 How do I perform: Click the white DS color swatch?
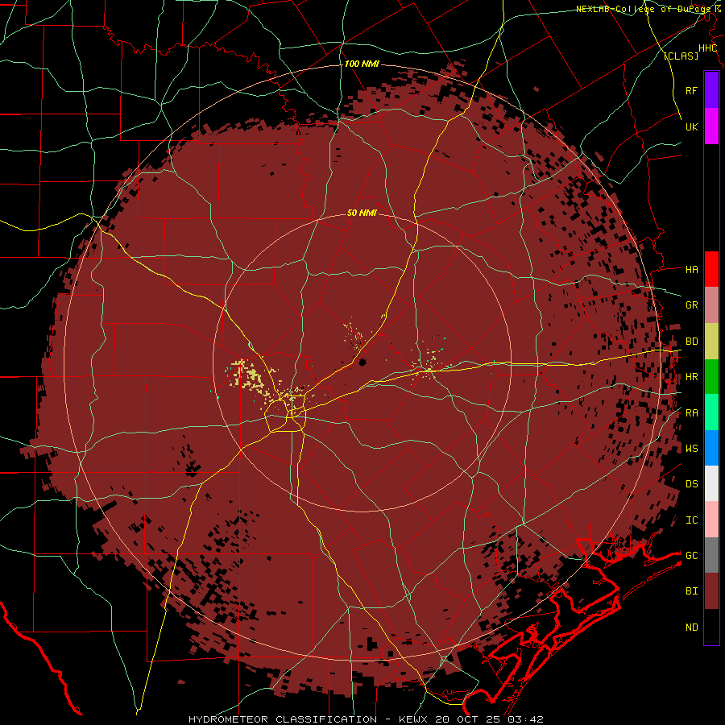(711, 483)
